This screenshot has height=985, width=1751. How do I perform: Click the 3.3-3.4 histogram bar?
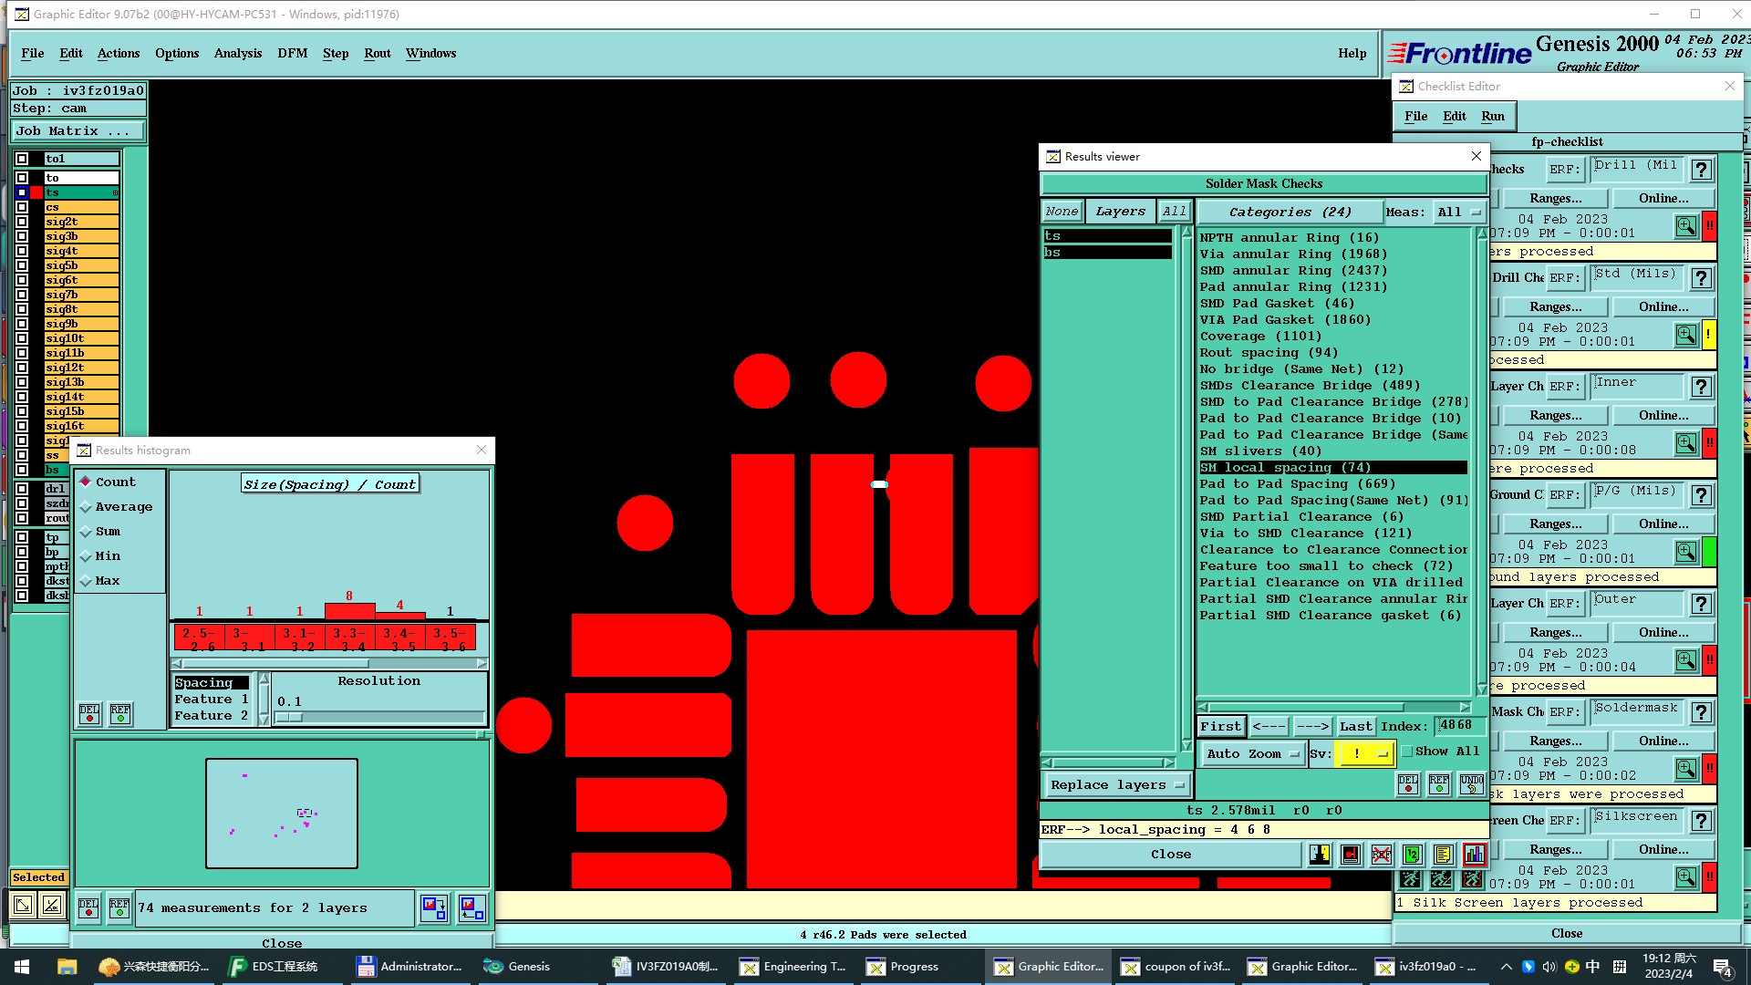tap(349, 610)
